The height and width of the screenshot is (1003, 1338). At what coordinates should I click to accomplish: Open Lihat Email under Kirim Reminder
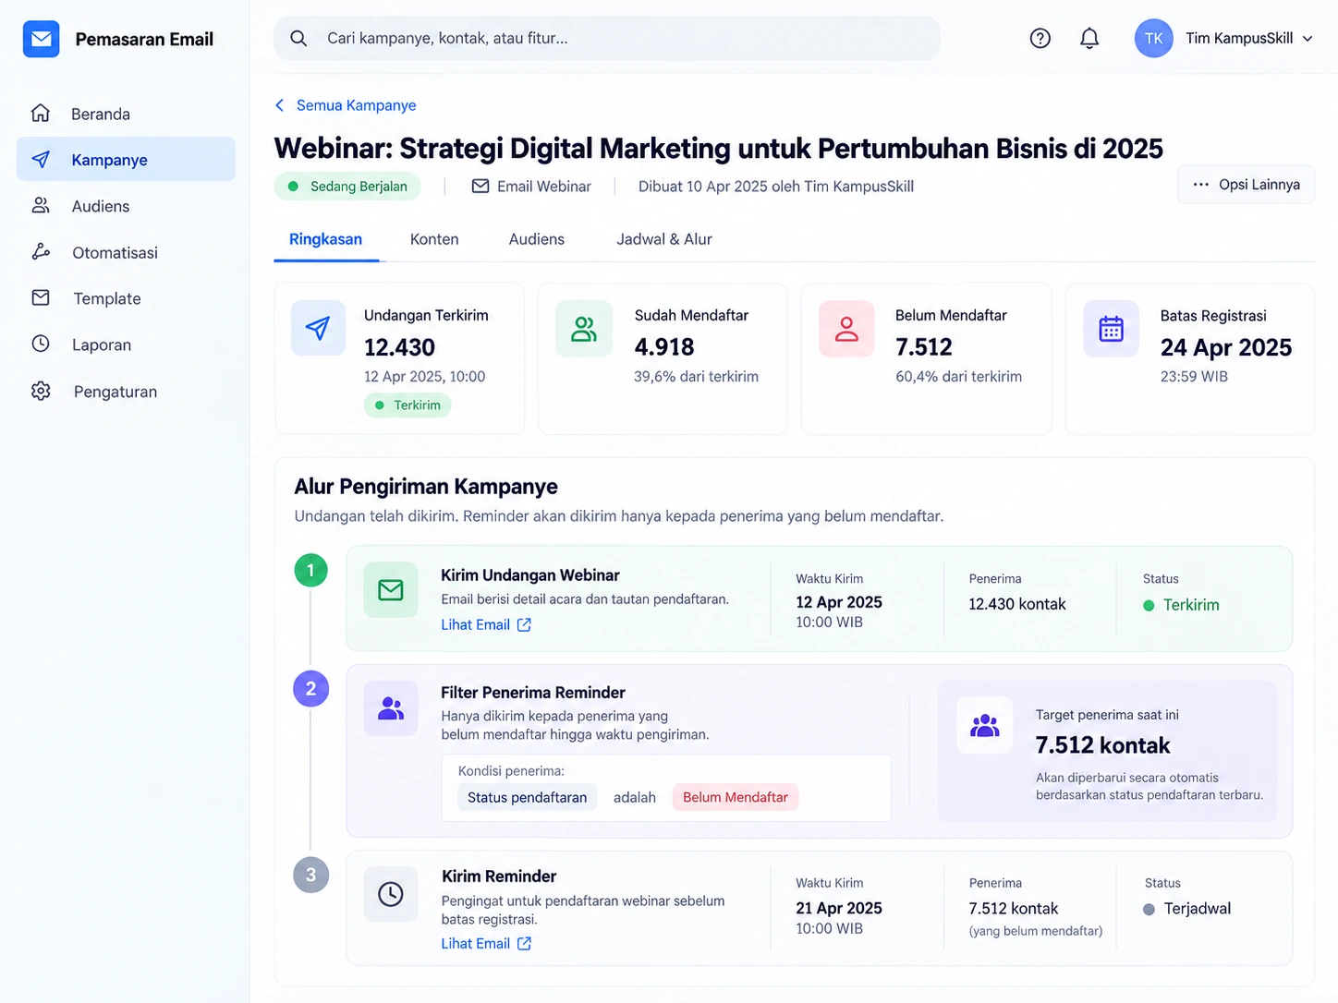[x=486, y=943]
